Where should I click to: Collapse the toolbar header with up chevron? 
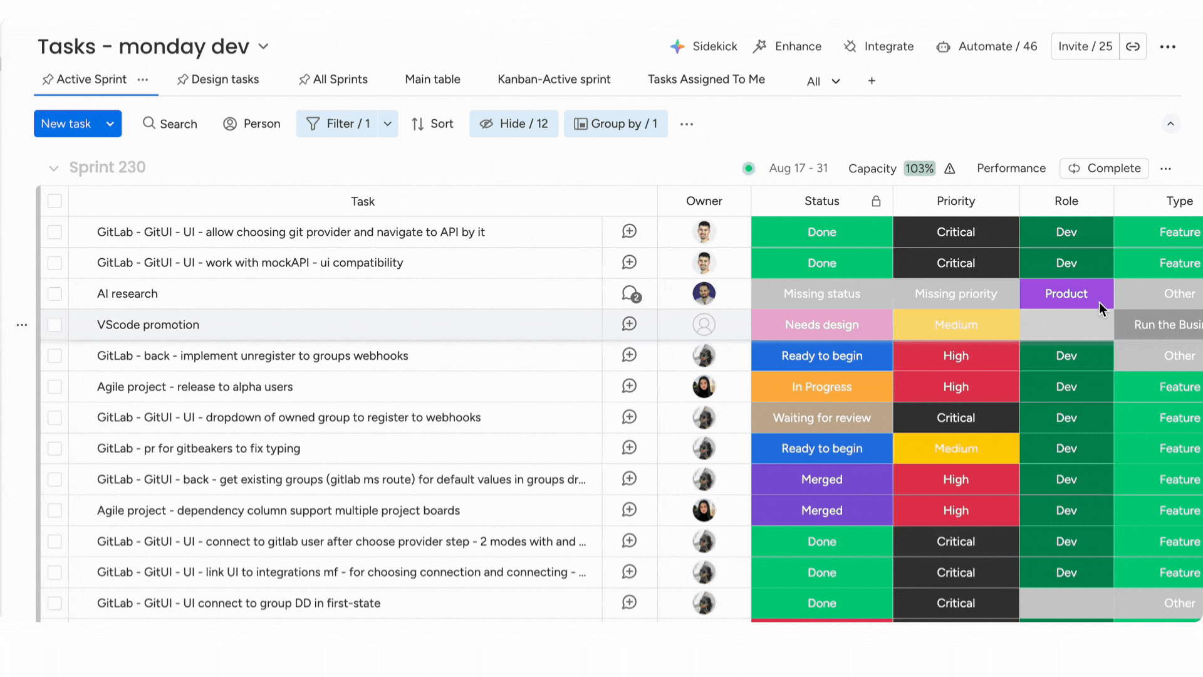1170,124
